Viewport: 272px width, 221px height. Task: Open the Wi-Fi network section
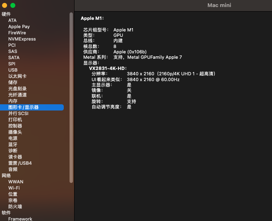(14, 188)
